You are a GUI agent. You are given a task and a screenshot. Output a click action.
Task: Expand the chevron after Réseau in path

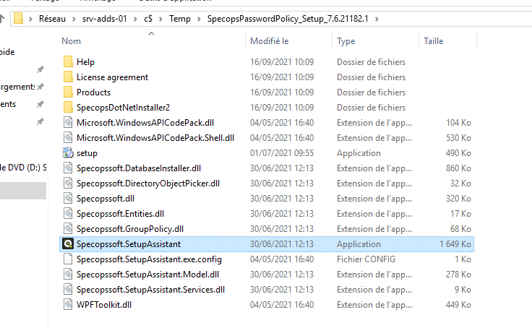74,19
